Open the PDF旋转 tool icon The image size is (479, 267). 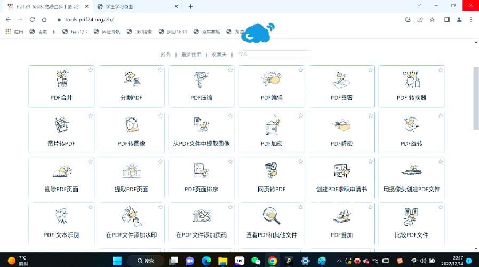[411, 124]
